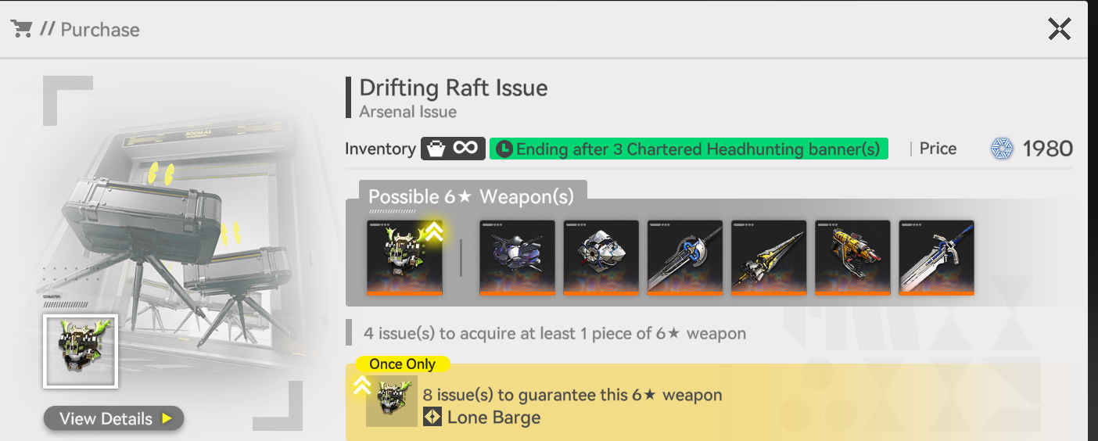Click the Once Only yellow tag
The image size is (1098, 441).
(x=402, y=364)
